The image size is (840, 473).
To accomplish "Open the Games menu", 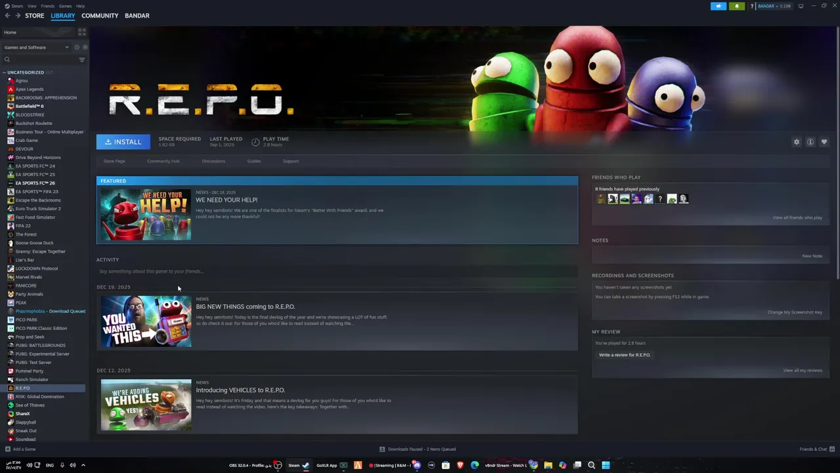I will pyautogui.click(x=66, y=6).
